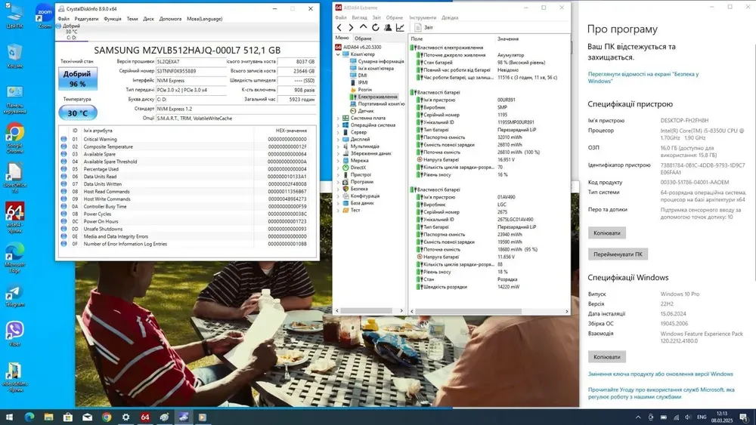Switch to the Обране tab in AIDA64
The height and width of the screenshot is (425, 756).
coord(363,38)
